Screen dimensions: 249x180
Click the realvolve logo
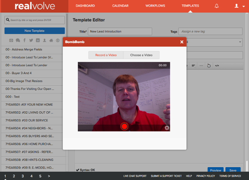pos(35,6)
